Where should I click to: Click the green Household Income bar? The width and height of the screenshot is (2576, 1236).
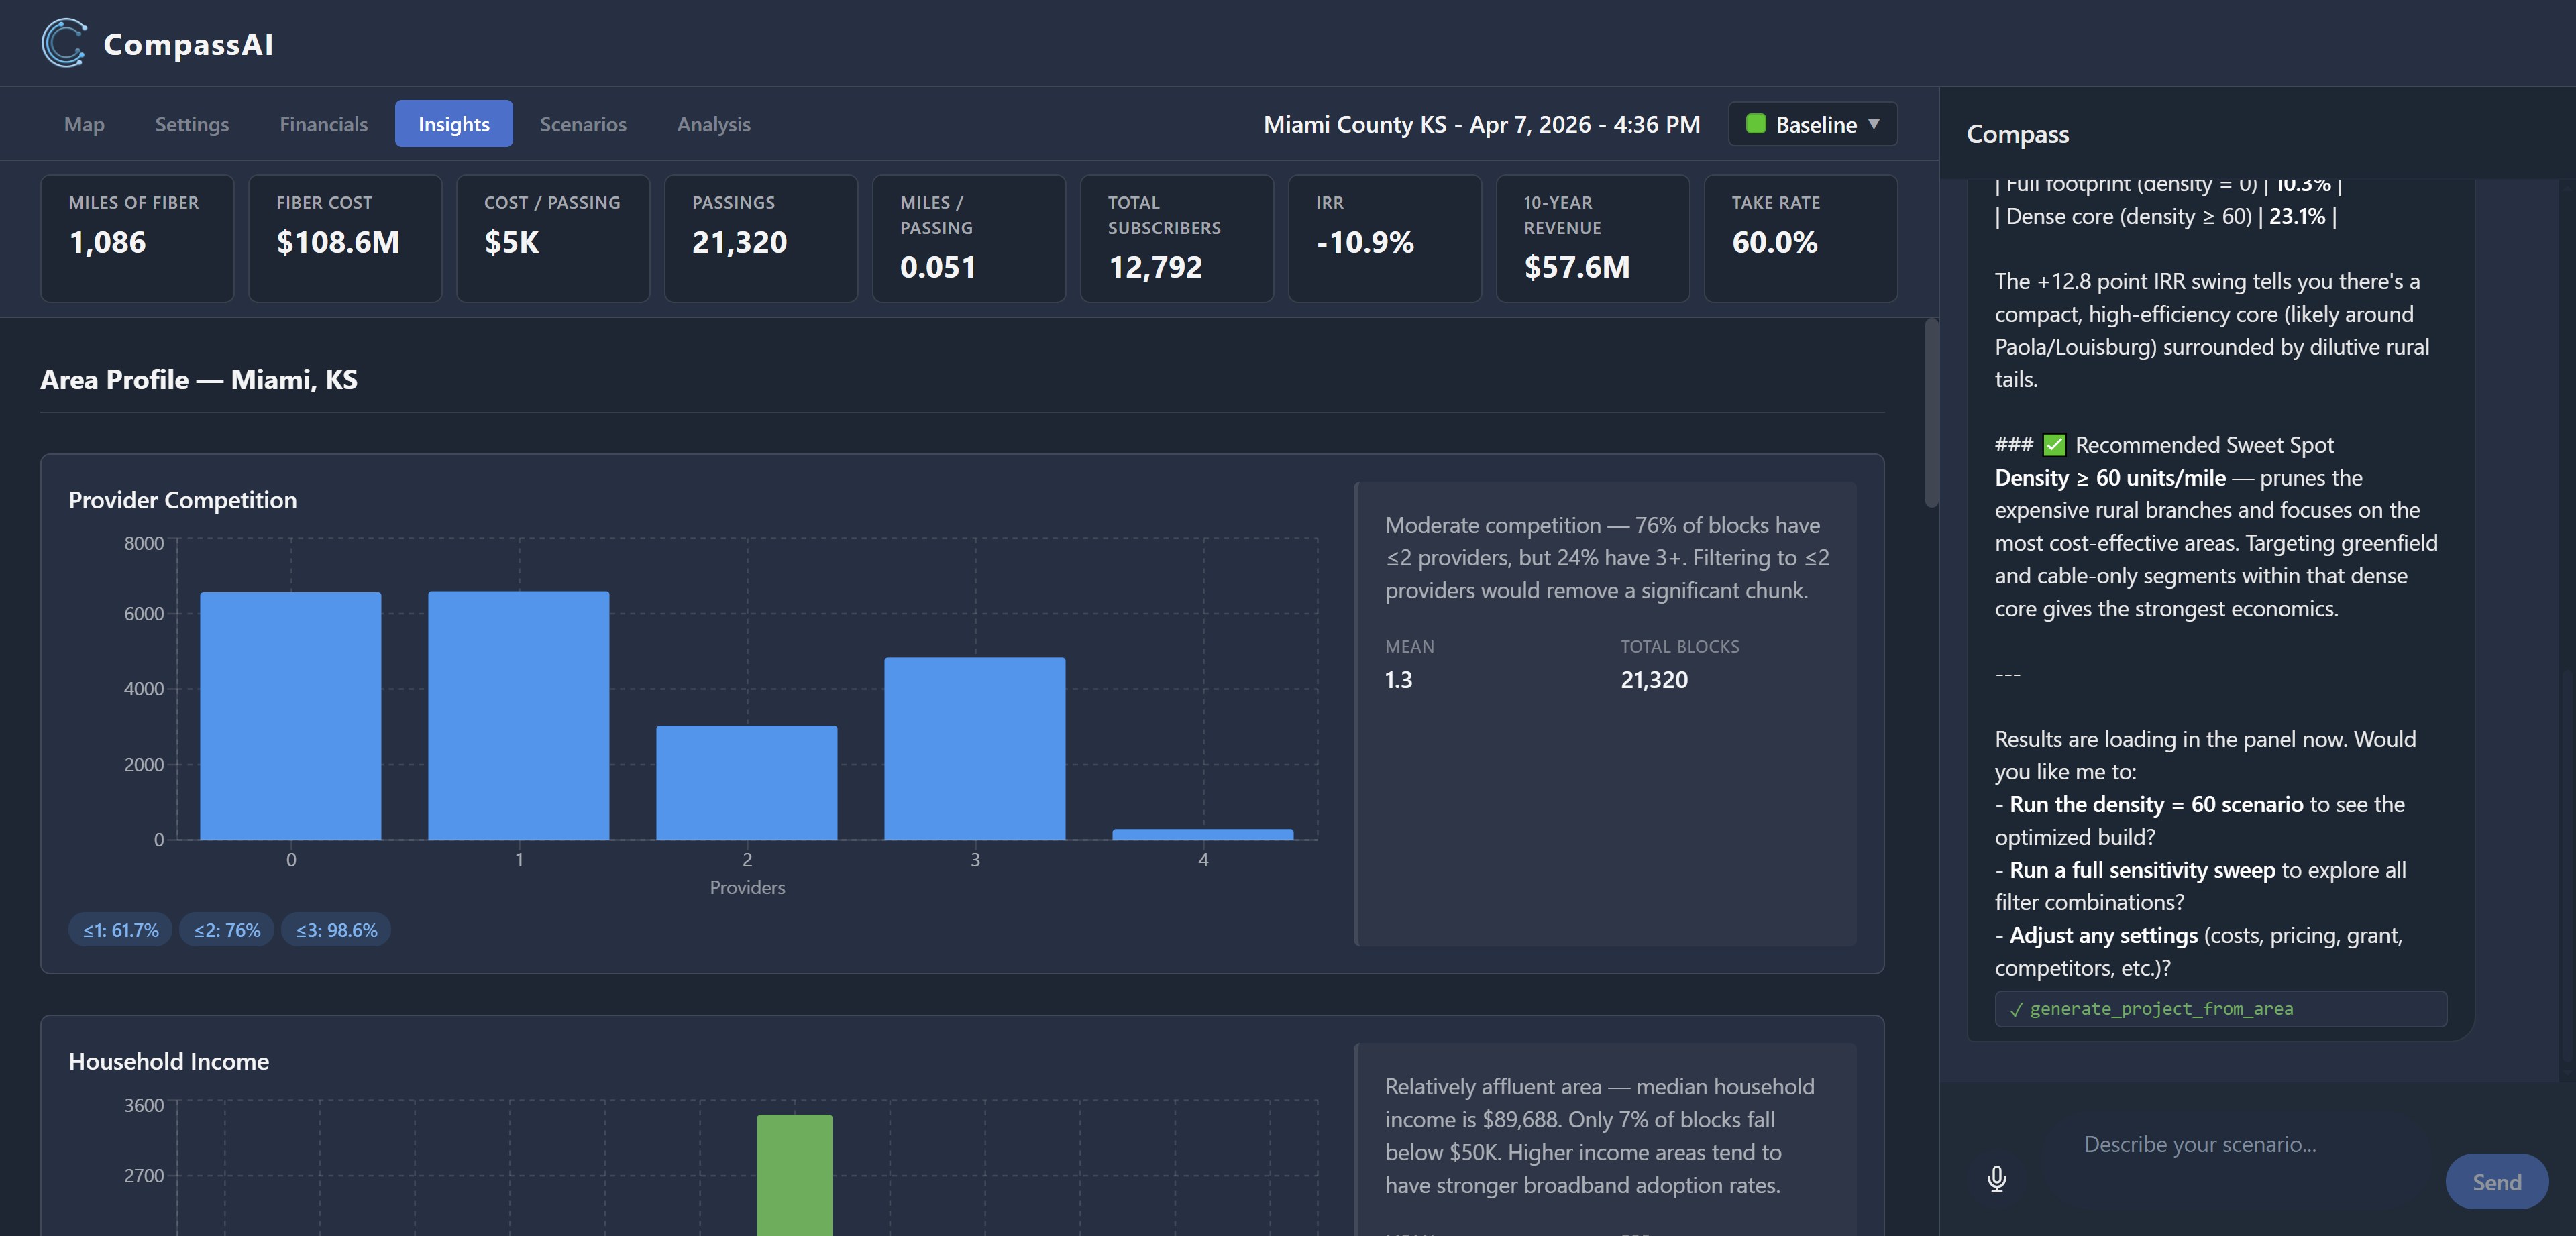click(794, 1175)
